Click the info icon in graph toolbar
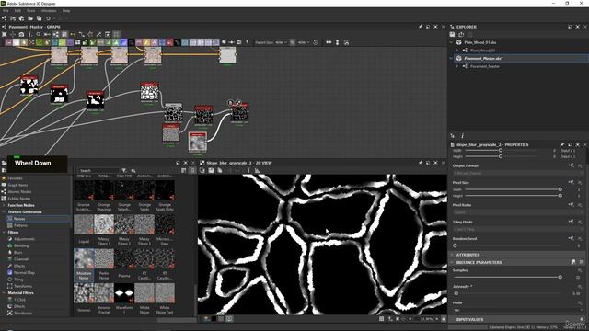This screenshot has height=331, width=589. pyautogui.click(x=30, y=34)
